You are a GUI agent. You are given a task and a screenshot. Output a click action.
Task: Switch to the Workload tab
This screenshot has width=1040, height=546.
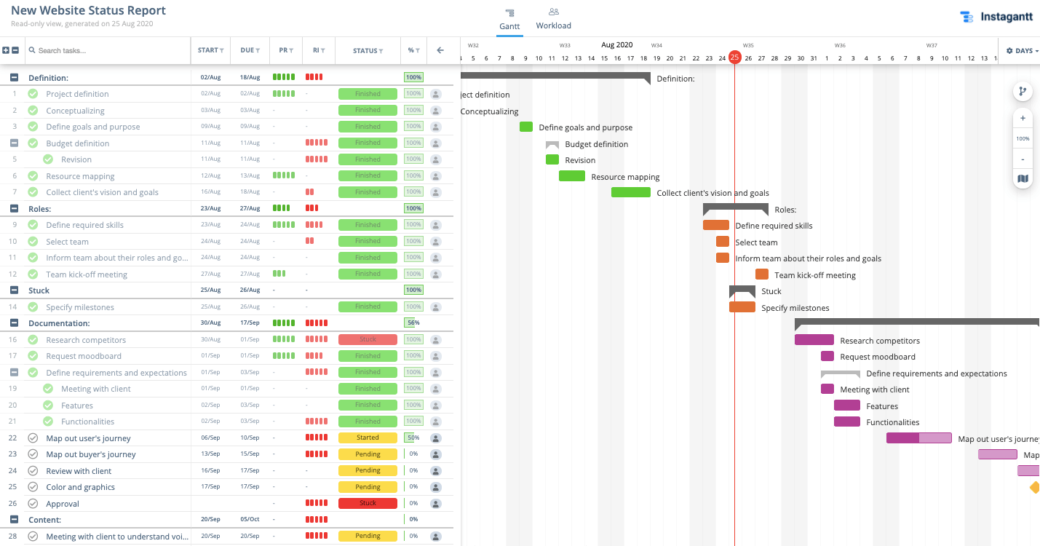pos(553,20)
